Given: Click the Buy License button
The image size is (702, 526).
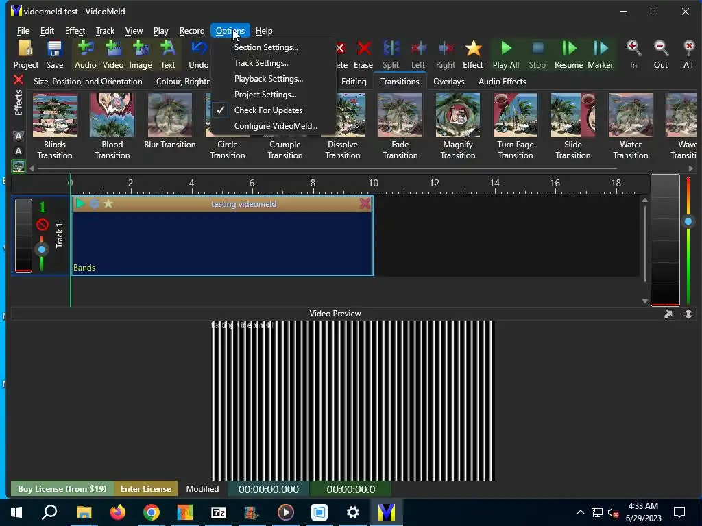Looking at the screenshot, I should [x=62, y=489].
